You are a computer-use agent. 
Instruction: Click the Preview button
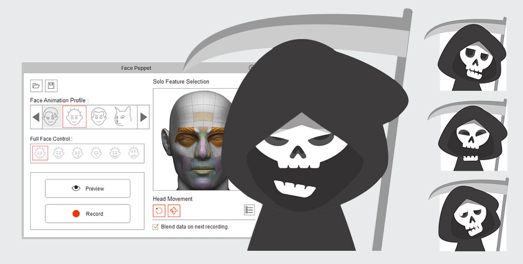point(88,188)
